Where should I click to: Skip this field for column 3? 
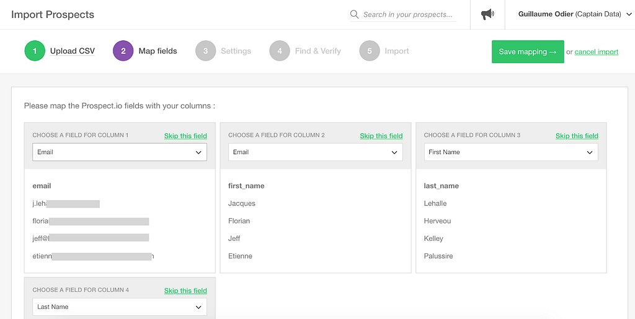pyautogui.click(x=577, y=136)
